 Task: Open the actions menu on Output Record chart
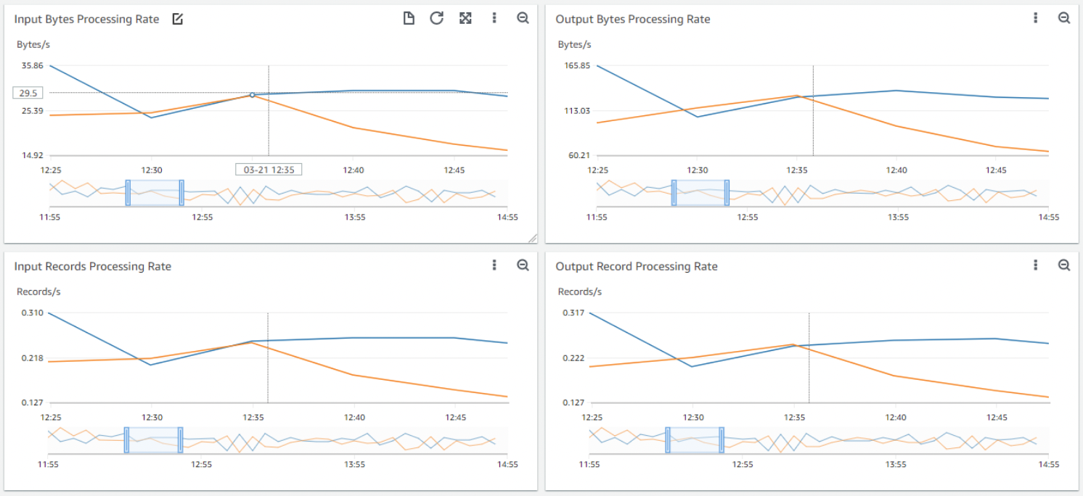[1035, 265]
